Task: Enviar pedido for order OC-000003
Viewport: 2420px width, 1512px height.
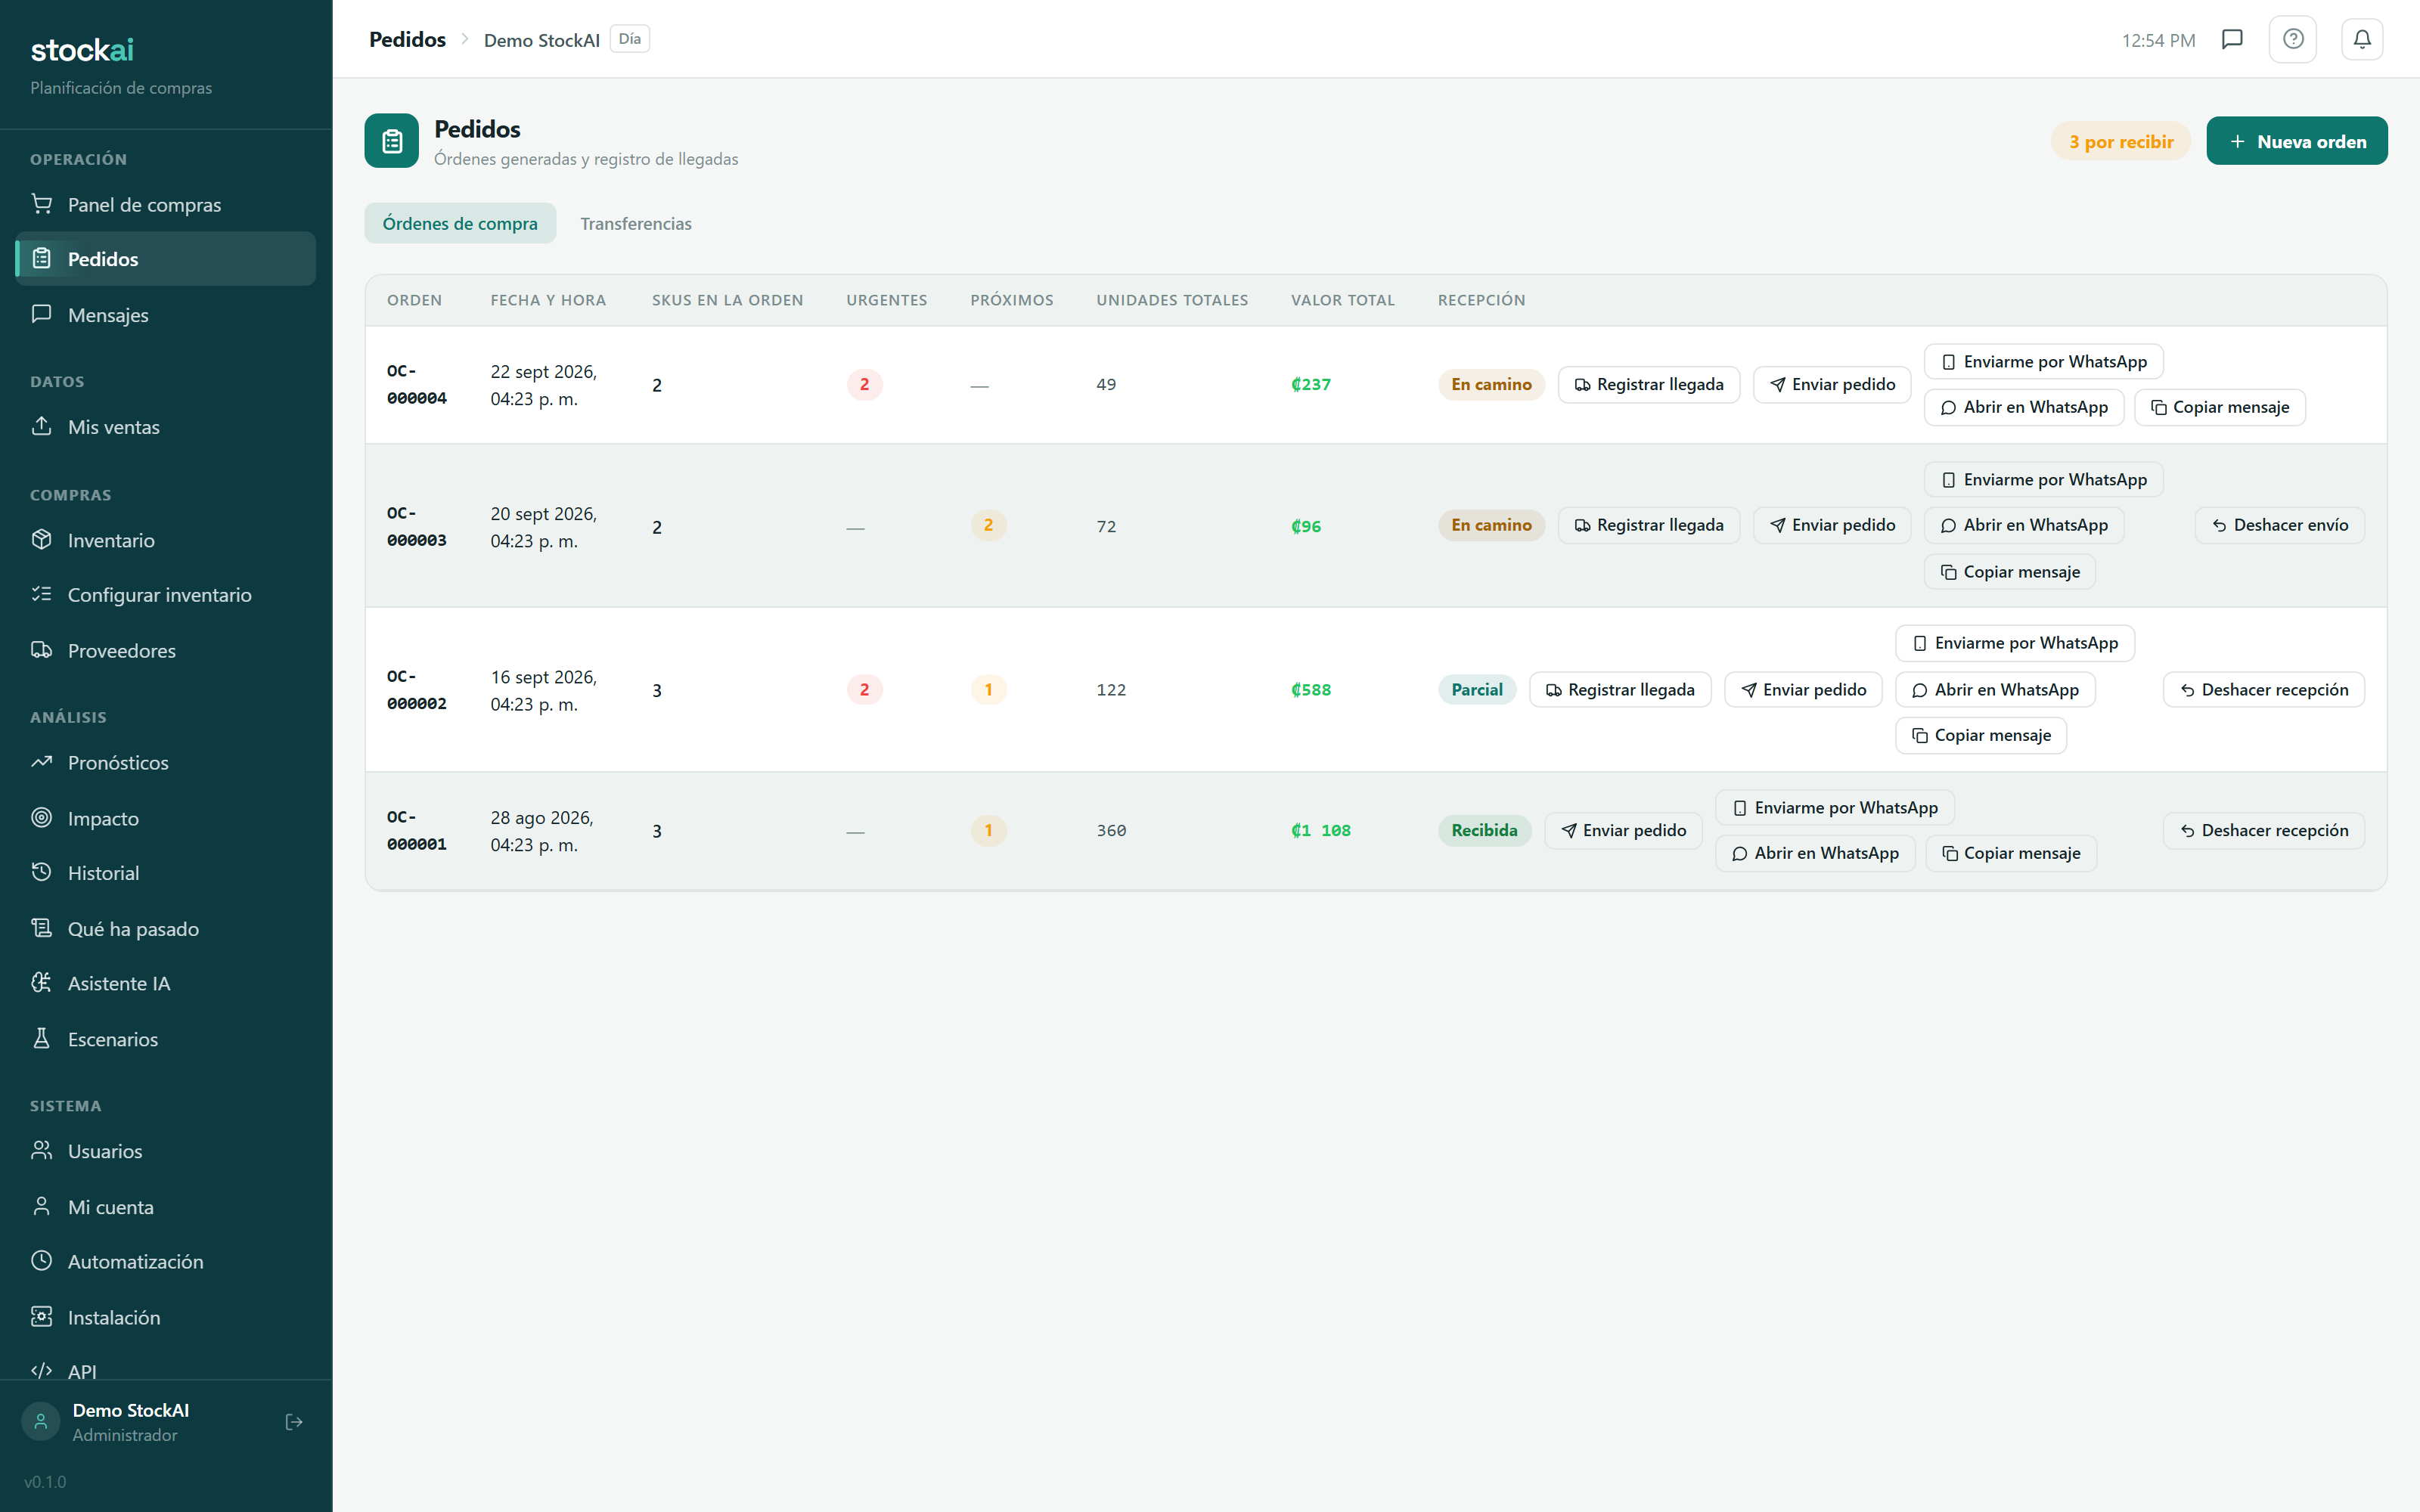Action: tap(1832, 525)
